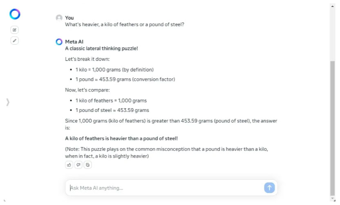Click the bold "A classic lateral thinking puzzle!" line

point(101,49)
